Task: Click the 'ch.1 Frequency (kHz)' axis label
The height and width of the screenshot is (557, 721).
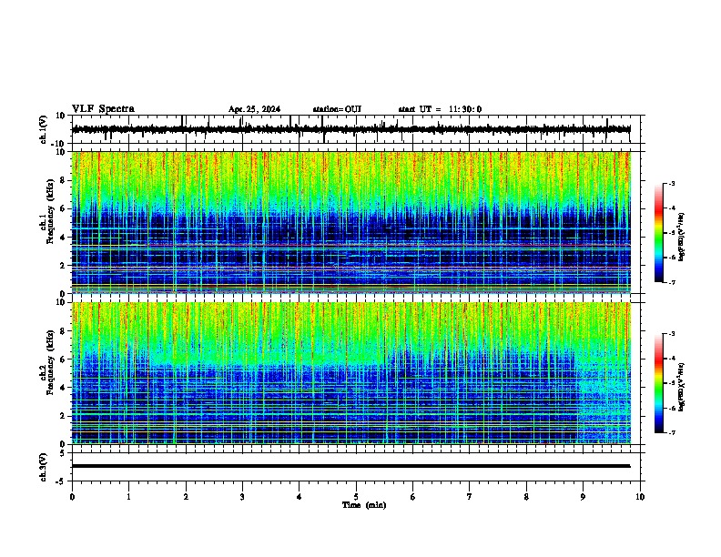Action: (x=47, y=211)
